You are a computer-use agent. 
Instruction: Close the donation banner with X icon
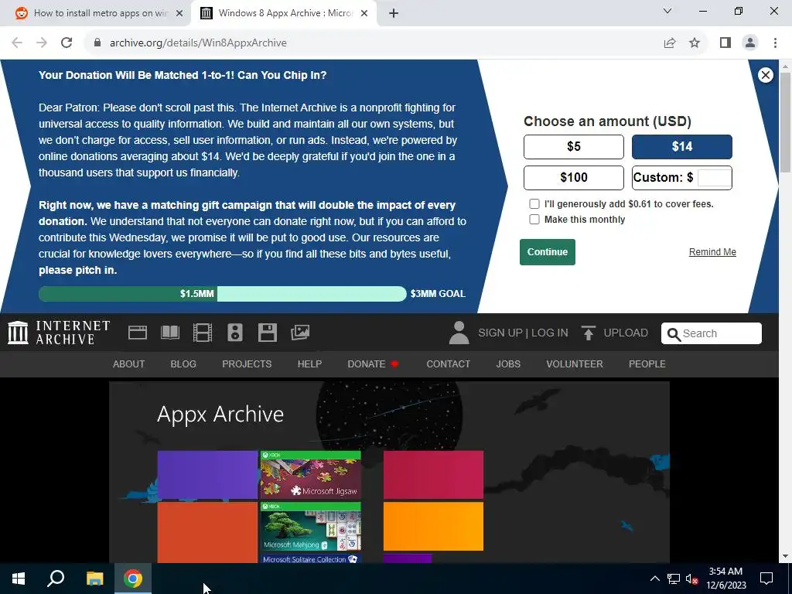point(765,75)
